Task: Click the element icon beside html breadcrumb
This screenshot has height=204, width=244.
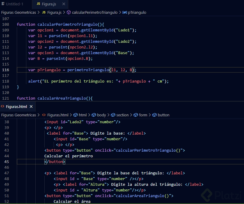Action: 75,115
